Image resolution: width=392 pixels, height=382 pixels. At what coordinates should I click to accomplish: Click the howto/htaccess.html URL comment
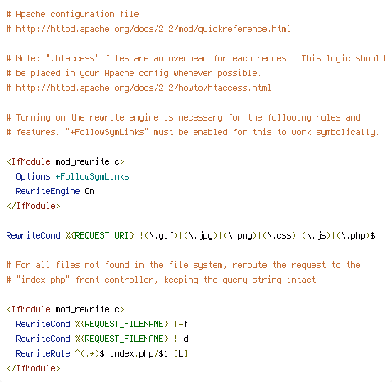coord(139,88)
